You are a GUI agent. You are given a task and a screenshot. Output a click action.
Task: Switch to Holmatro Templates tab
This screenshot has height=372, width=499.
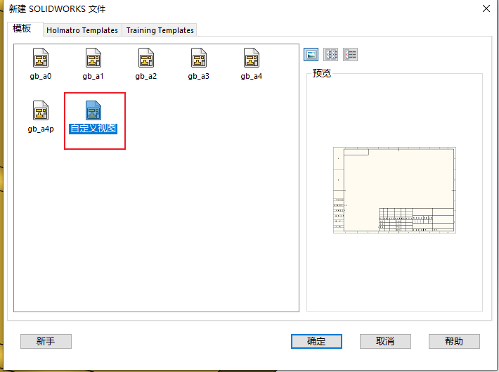point(82,30)
